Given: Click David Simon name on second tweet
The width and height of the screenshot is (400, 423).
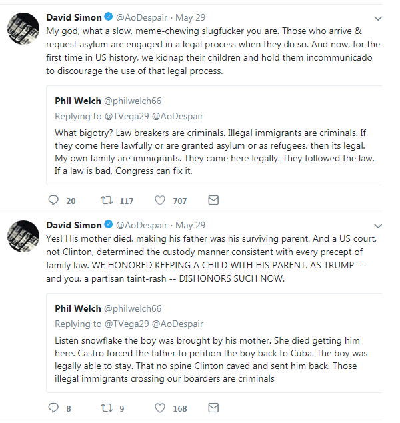Looking at the screenshot, I should [74, 225].
